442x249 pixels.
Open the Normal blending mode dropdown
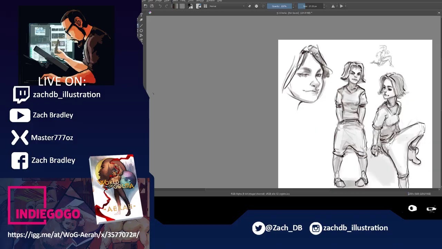coord(227,6)
